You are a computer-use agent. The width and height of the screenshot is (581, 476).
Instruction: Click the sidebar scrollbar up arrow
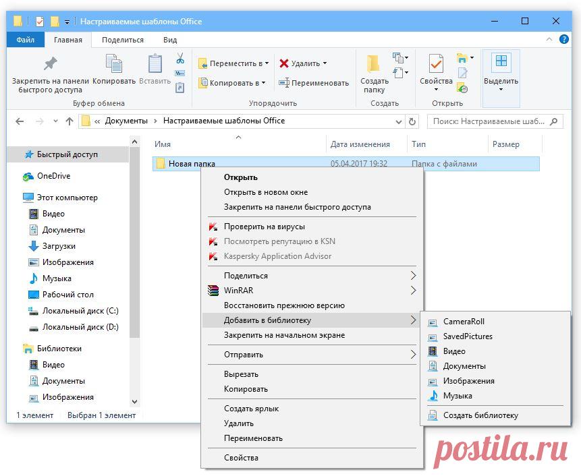(x=134, y=142)
